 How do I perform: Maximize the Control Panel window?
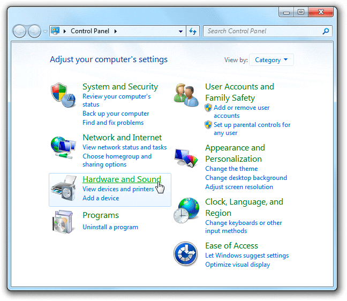pyautogui.click(x=301, y=12)
